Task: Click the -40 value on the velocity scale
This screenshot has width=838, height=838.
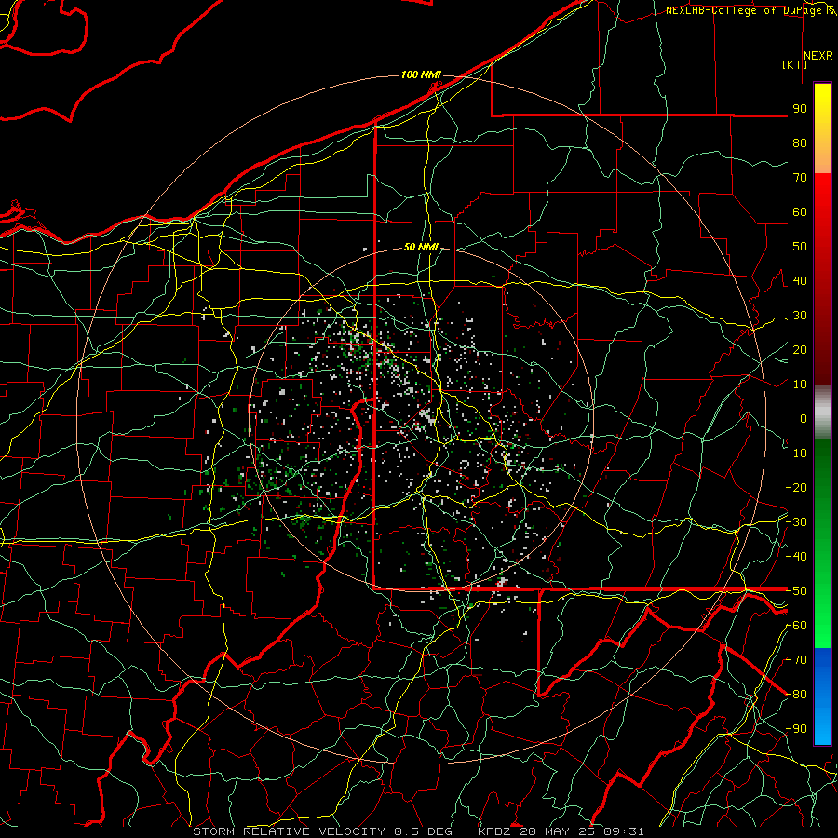Action: [x=796, y=557]
